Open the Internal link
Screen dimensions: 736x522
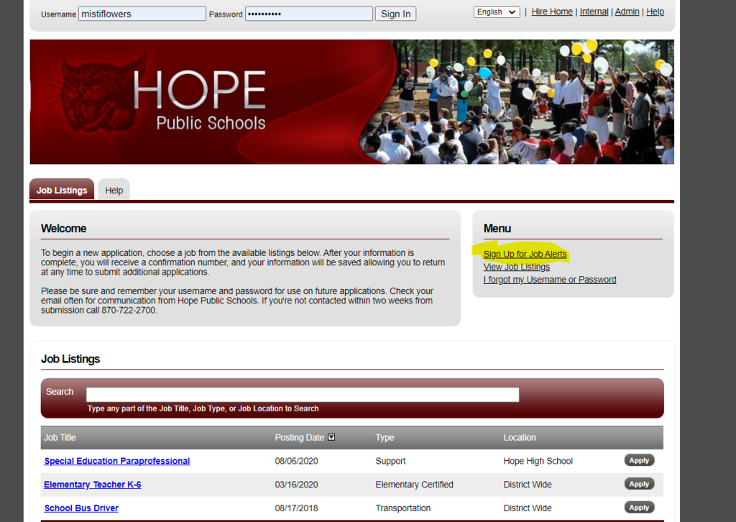(x=594, y=12)
